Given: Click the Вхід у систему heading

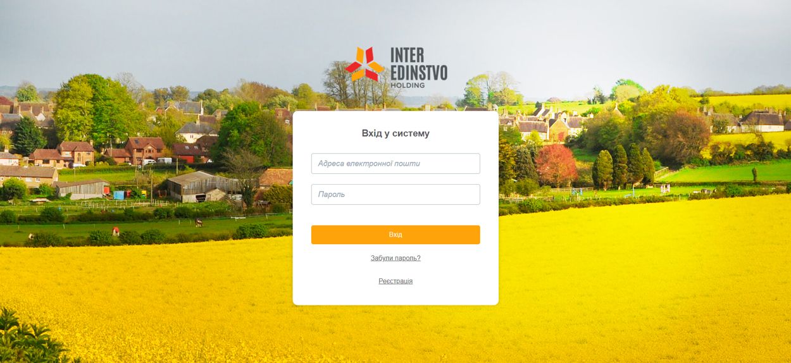Looking at the screenshot, I should (395, 133).
